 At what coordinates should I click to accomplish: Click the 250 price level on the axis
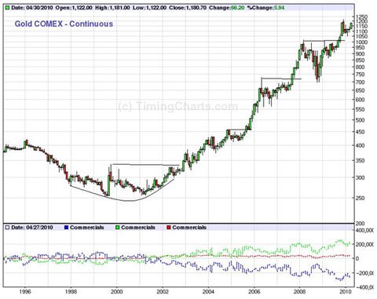tap(361, 198)
